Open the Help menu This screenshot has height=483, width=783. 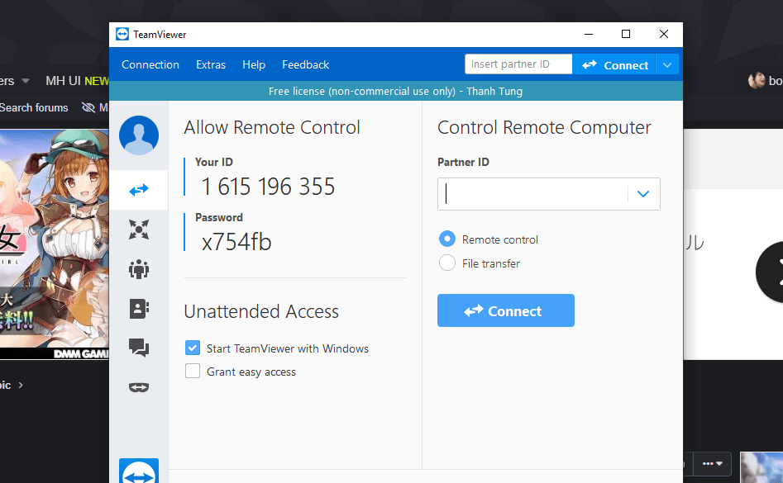[254, 64]
